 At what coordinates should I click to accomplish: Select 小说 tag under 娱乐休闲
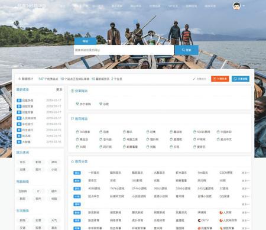(54, 170)
